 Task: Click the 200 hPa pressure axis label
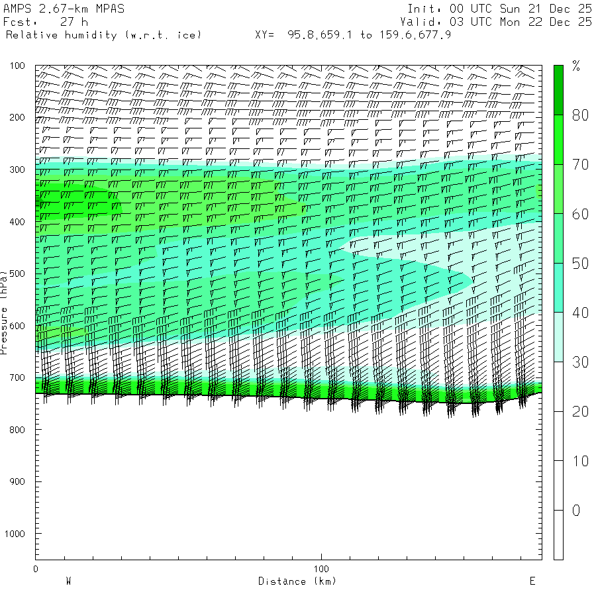tap(17, 117)
